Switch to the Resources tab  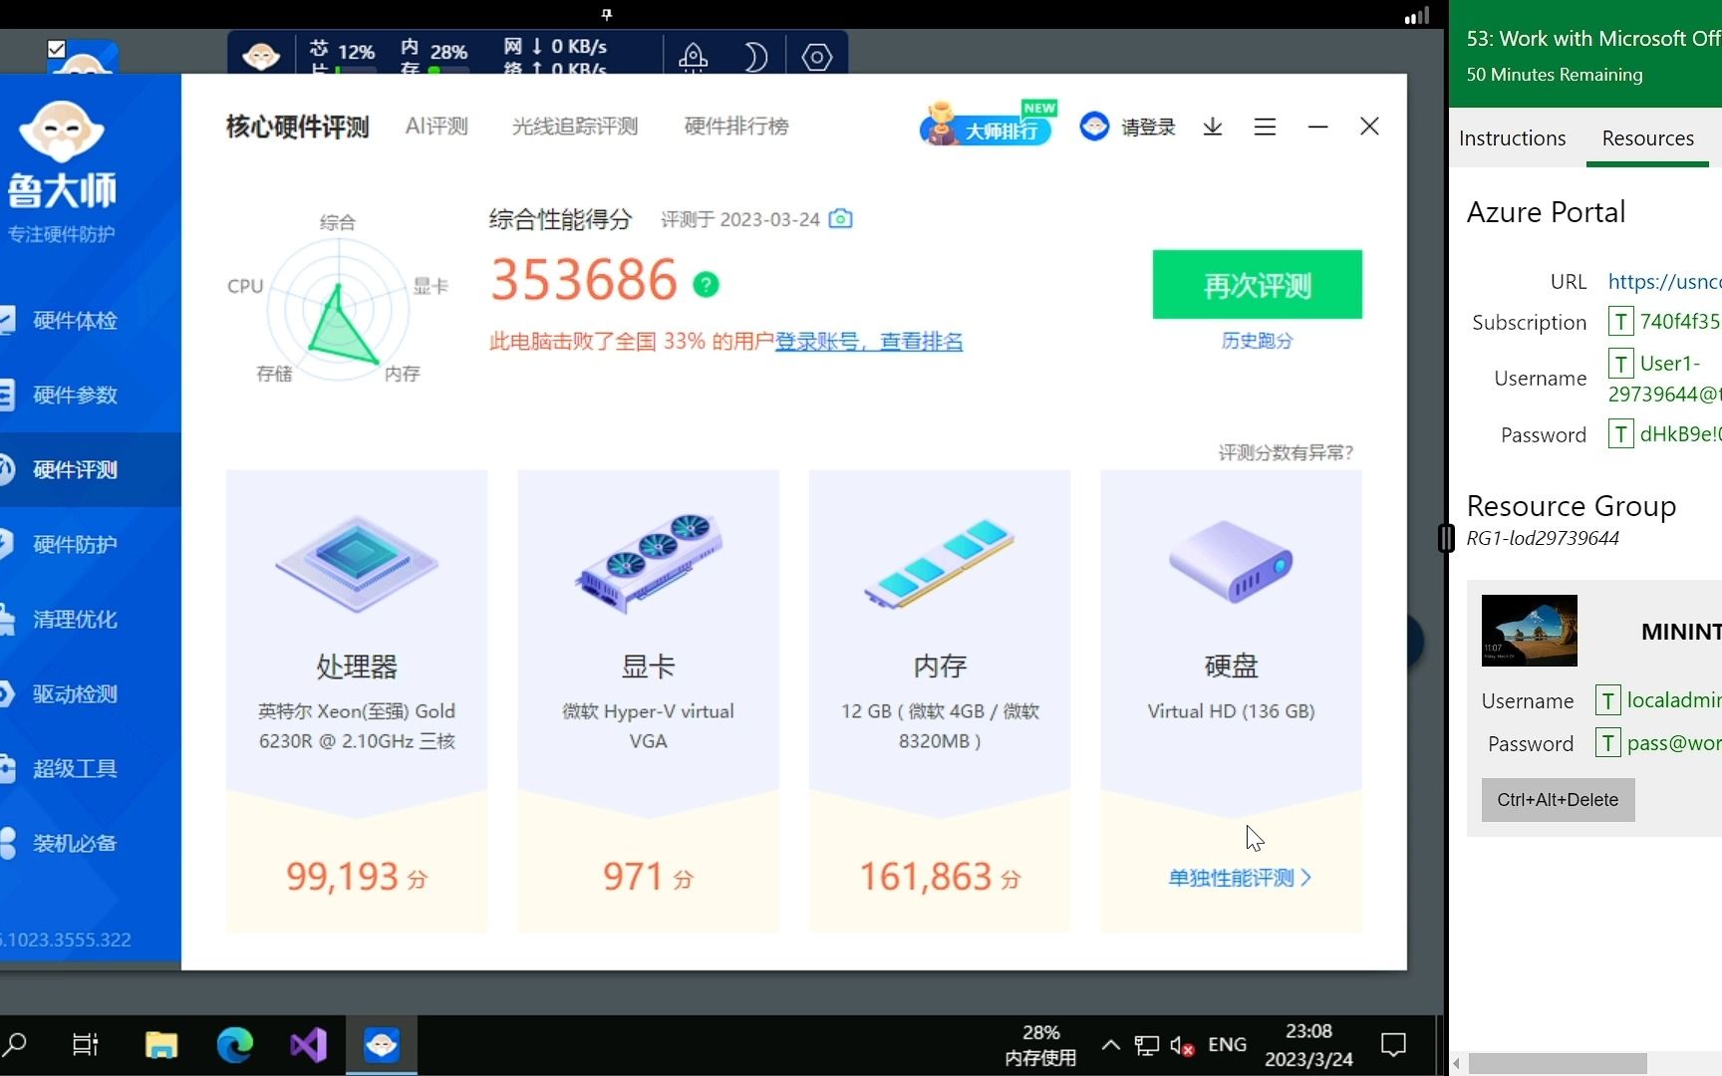coord(1647,138)
